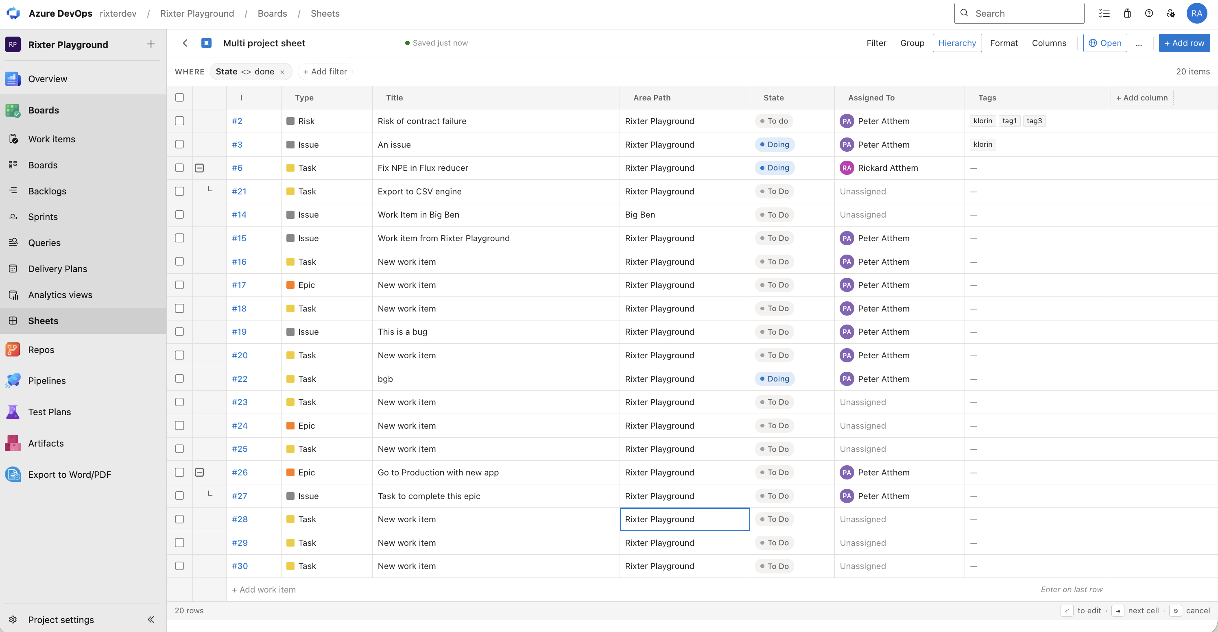Screen dimensions: 1218x632
Task: Open the more options ellipsis menu
Action: click(1139, 43)
